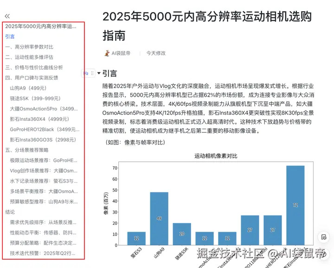Open 三、价格与性价比曲线分析 outline entry

point(34,68)
